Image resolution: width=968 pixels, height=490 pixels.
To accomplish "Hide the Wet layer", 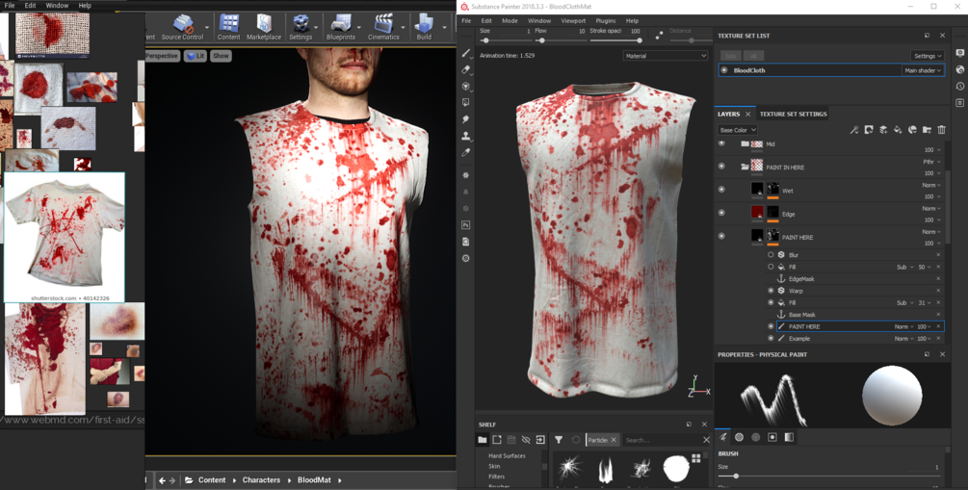I will [x=721, y=190].
